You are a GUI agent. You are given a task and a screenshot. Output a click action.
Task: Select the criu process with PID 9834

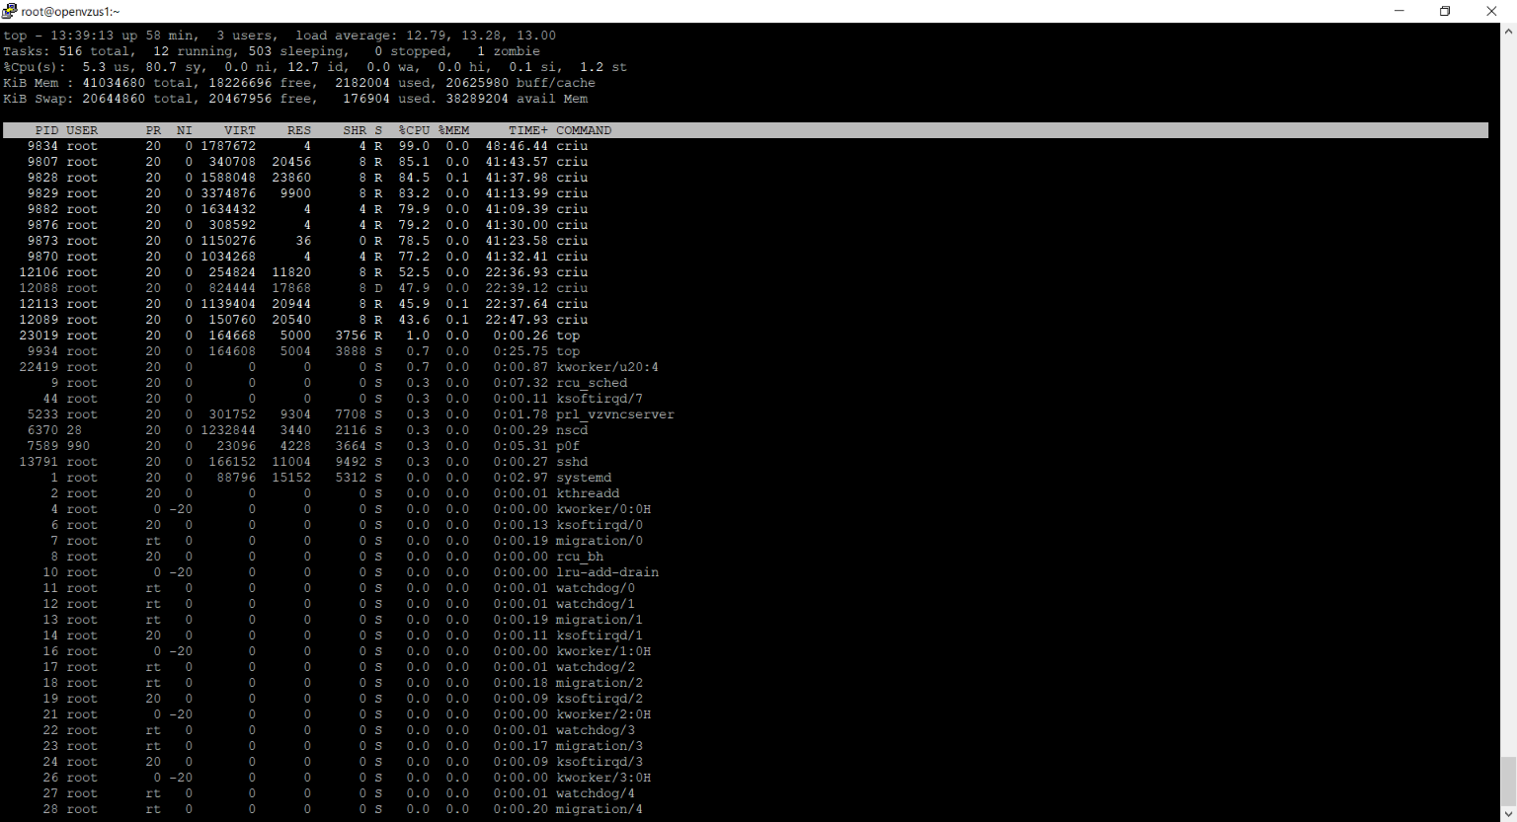coord(296,146)
